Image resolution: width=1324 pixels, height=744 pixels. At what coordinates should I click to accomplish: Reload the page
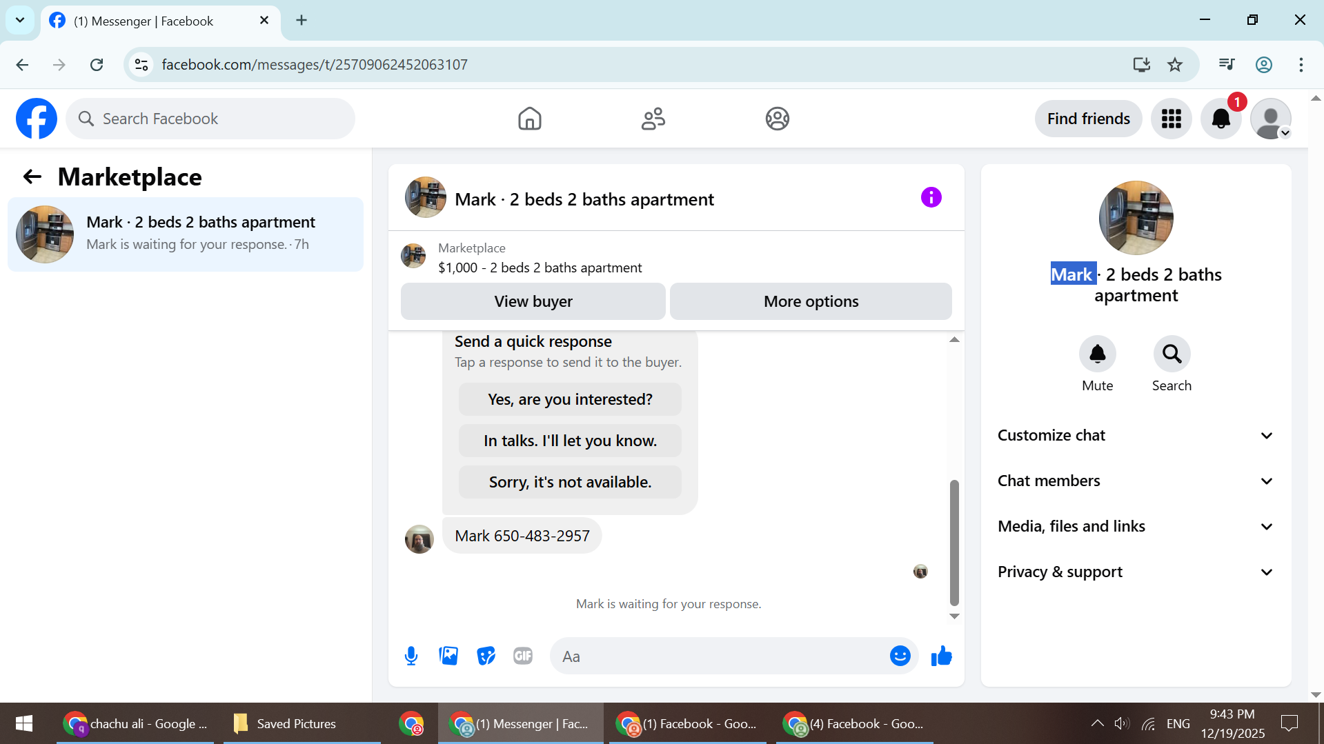tap(97, 65)
